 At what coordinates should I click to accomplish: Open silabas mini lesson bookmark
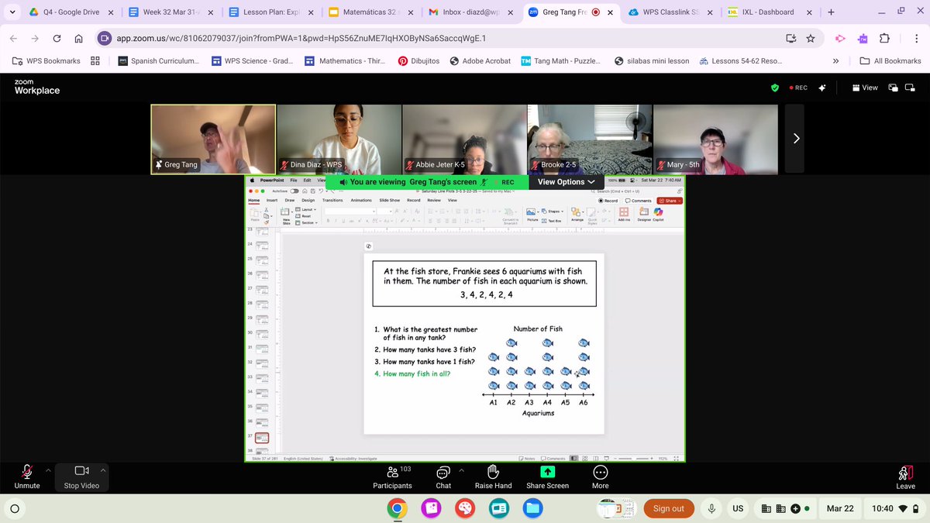[x=651, y=60]
